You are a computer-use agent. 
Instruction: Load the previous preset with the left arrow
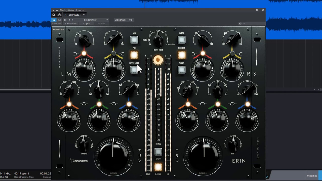(69, 20)
